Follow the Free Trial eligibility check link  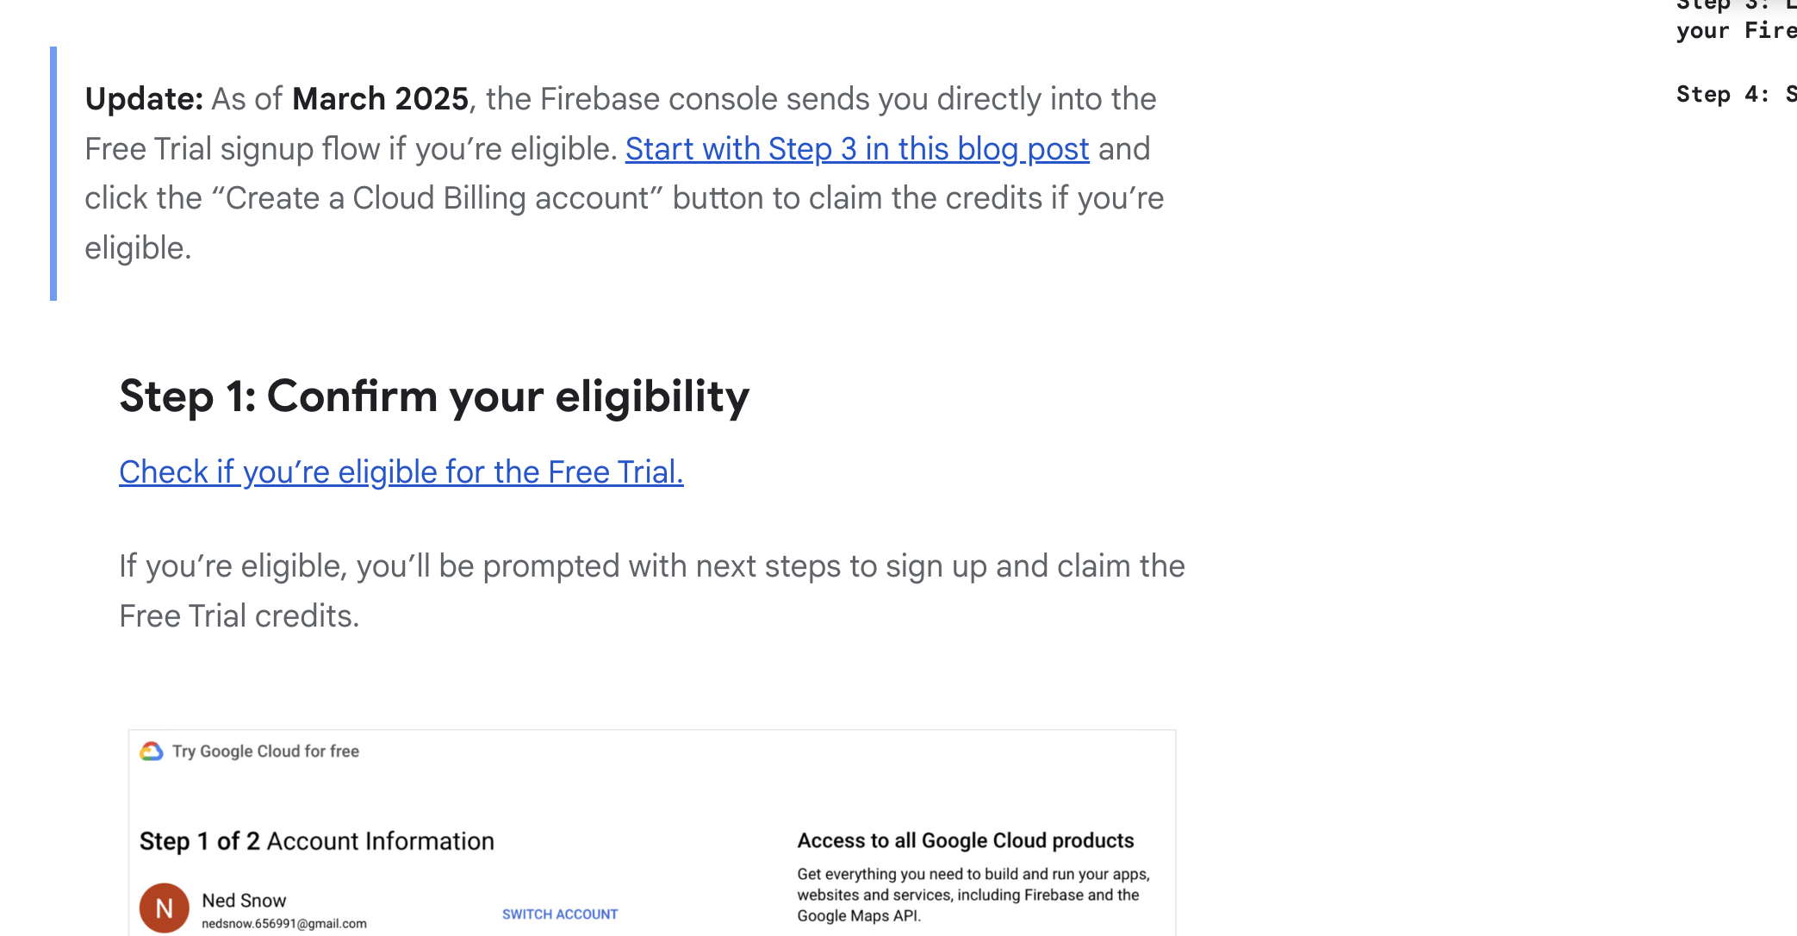pyautogui.click(x=401, y=472)
